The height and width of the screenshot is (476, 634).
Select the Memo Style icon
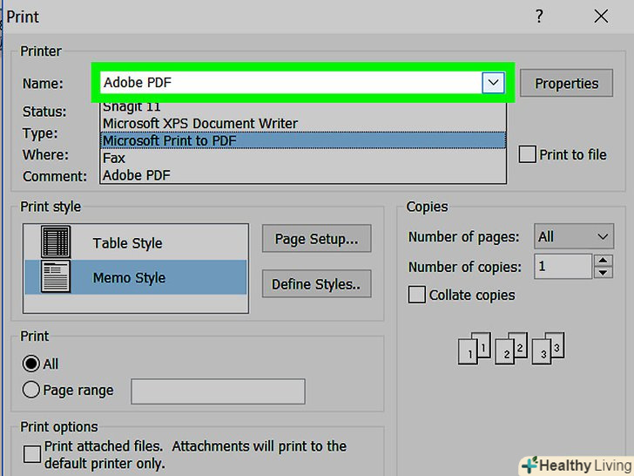click(56, 276)
